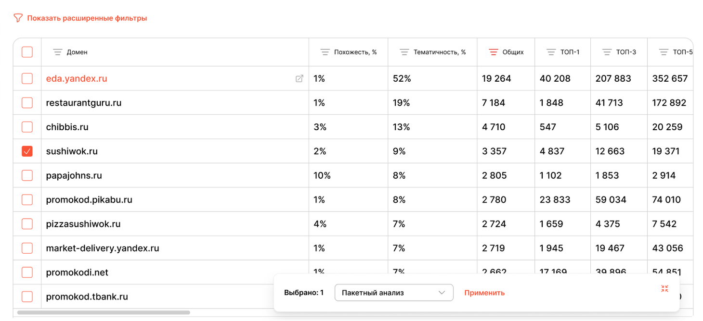Open Показать расширенные фильтры link
The height and width of the screenshot is (321, 703).
coord(87,18)
